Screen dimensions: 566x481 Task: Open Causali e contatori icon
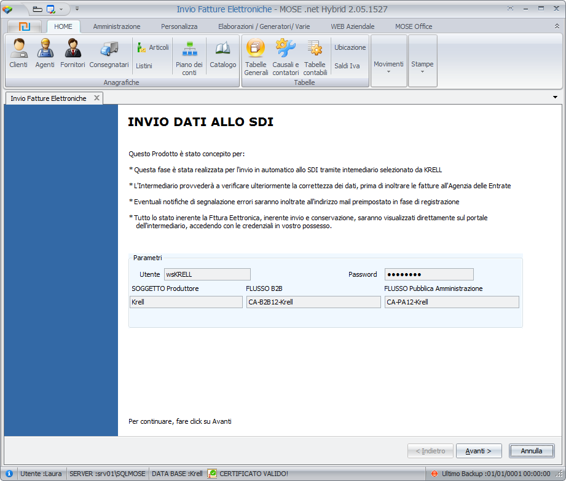286,57
